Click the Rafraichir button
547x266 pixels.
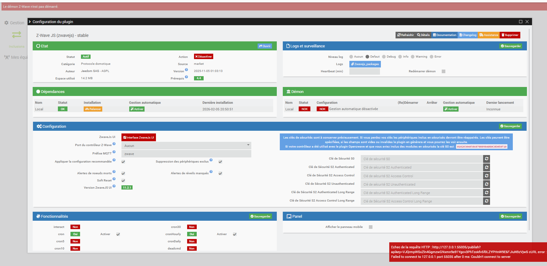405,35
